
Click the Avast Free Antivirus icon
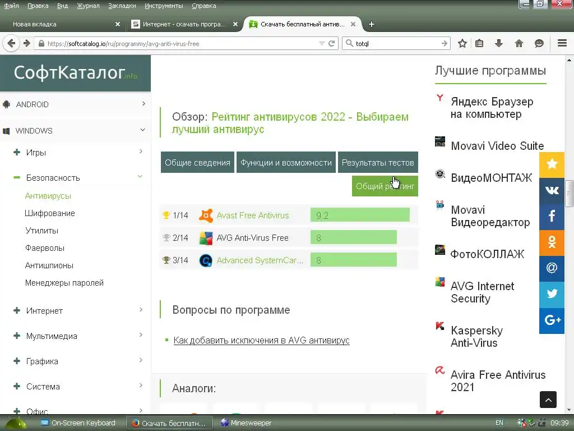(x=206, y=215)
